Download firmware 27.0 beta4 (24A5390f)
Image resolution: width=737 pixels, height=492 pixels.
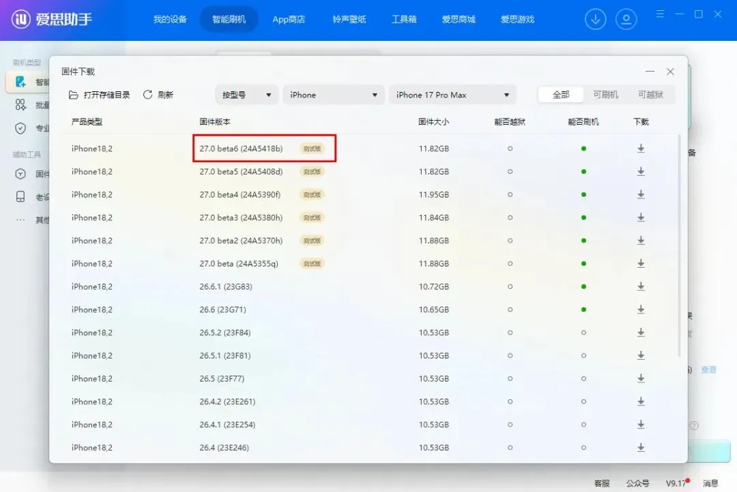click(x=641, y=194)
